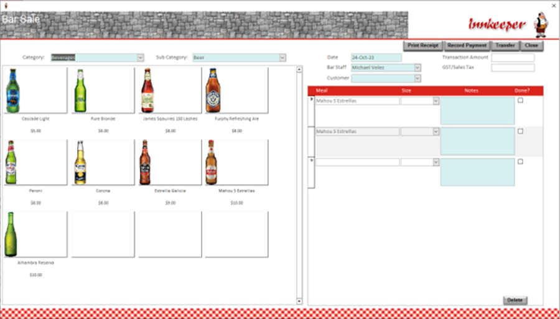
Task: Click the app icon in title bar
Action: click(7, 6)
